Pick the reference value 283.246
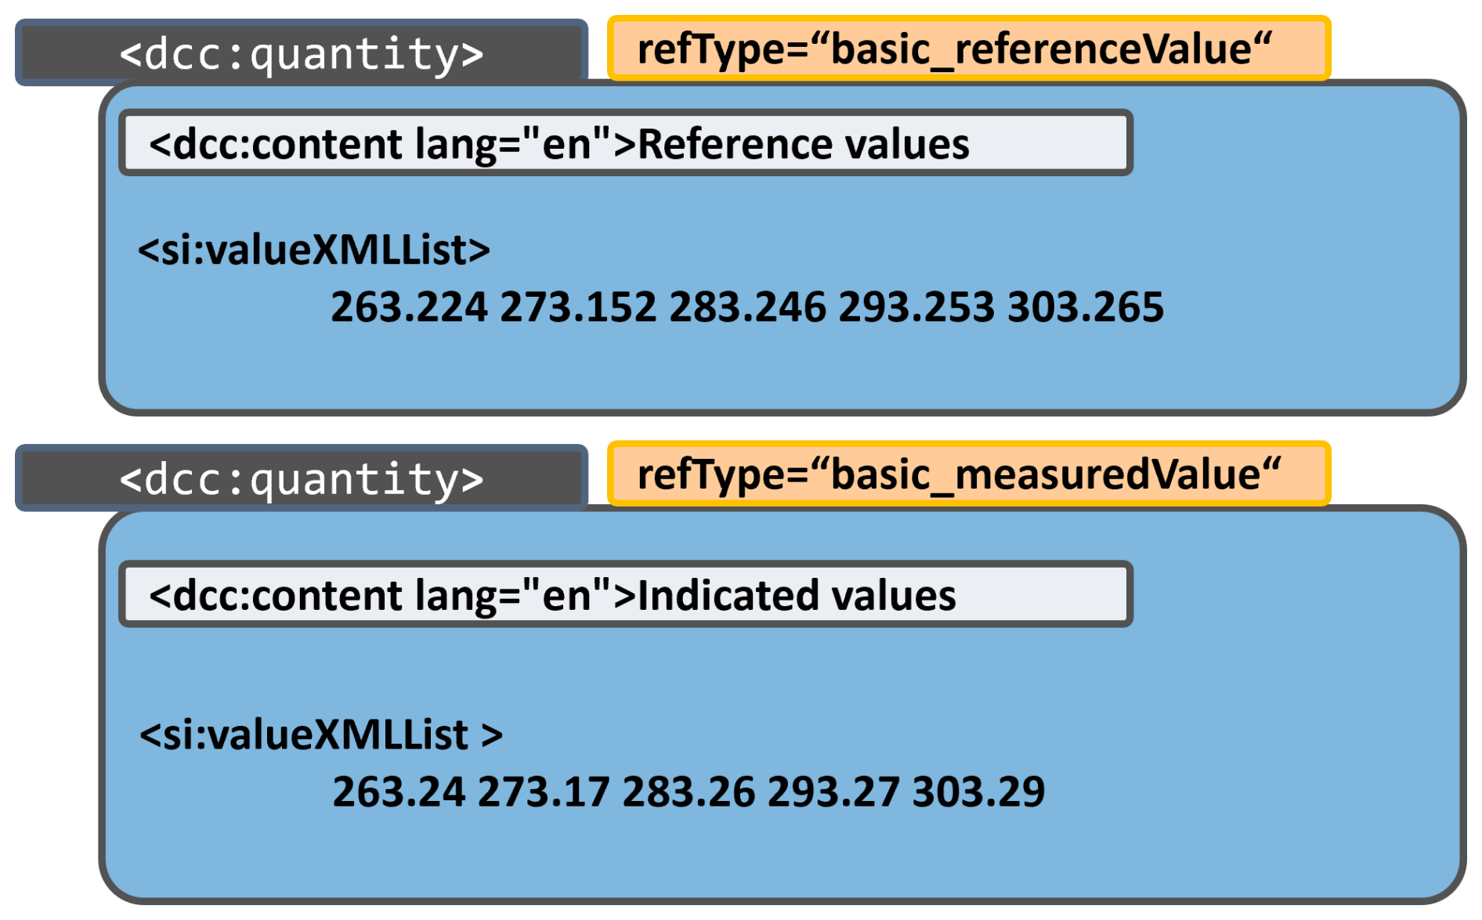Image resolution: width=1482 pixels, height=920 pixels. click(x=747, y=307)
